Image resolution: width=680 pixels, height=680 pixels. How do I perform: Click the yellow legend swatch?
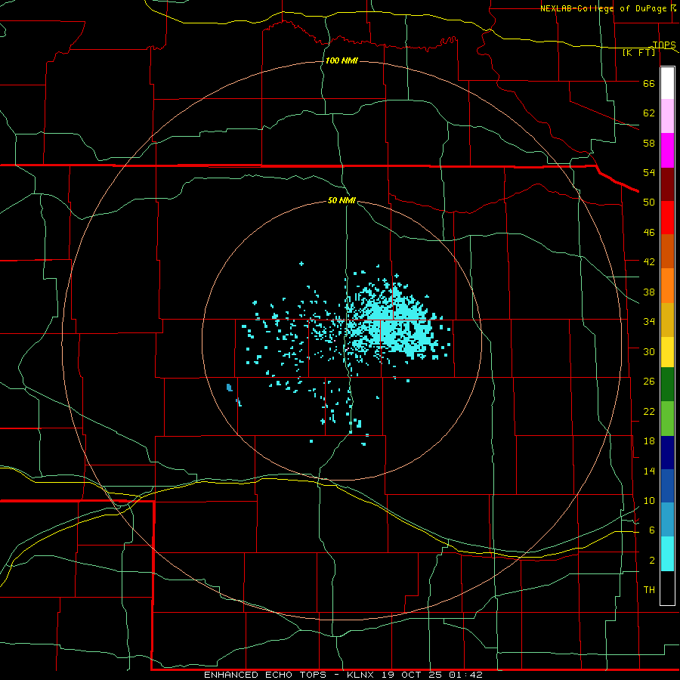[x=667, y=352]
